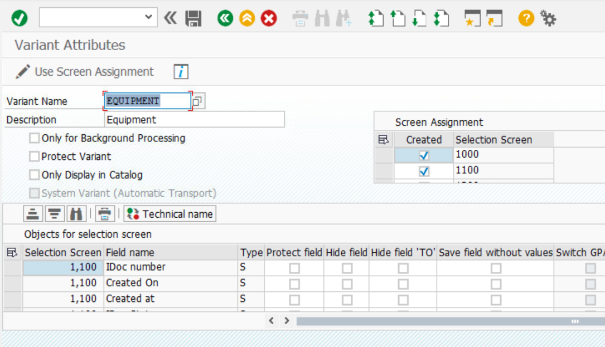Click Use Screen Assignment button
Viewport: 605px width, 347px height.
coord(85,72)
